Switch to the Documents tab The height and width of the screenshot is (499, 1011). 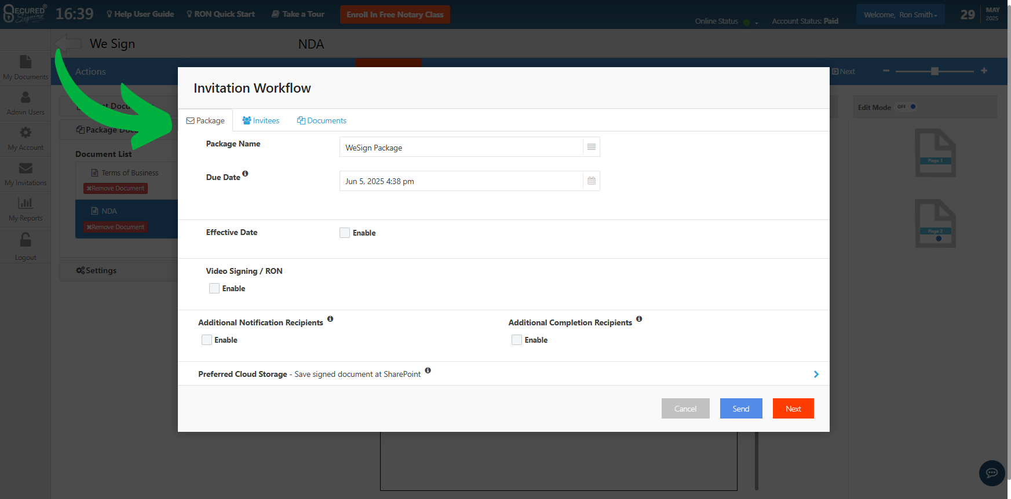coord(322,120)
